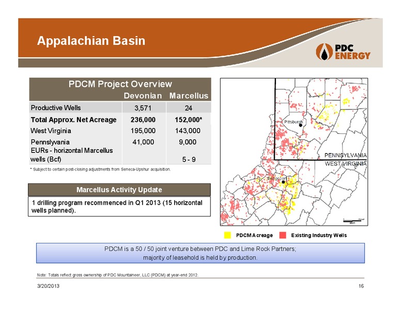
Task: Click the '24' Marcellus wells value
Action: tap(189, 108)
